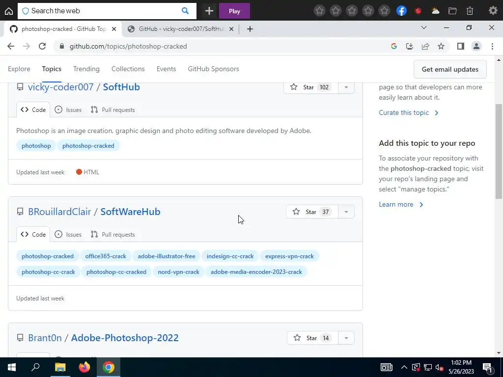
Task: Open a new browser tab with plus
Action: (x=250, y=29)
